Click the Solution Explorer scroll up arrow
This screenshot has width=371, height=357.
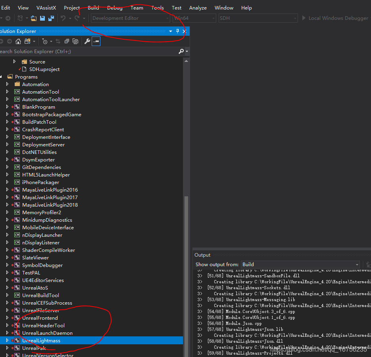click(x=186, y=61)
